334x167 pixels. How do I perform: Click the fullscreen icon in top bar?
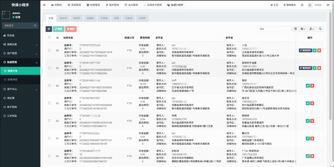[x=302, y=5]
